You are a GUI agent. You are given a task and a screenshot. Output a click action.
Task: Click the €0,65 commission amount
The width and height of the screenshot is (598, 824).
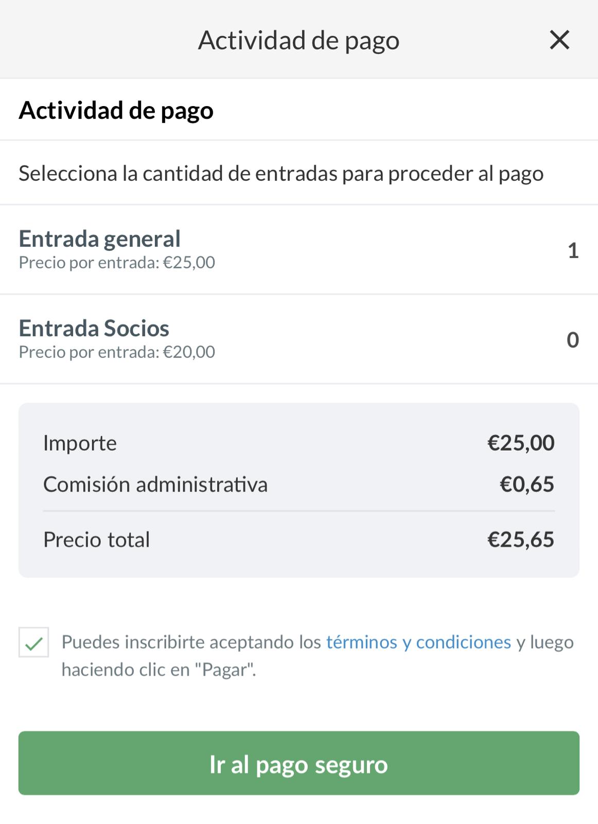527,485
